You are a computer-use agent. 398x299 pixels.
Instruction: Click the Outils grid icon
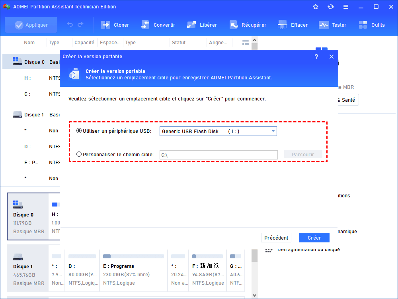[363, 25]
